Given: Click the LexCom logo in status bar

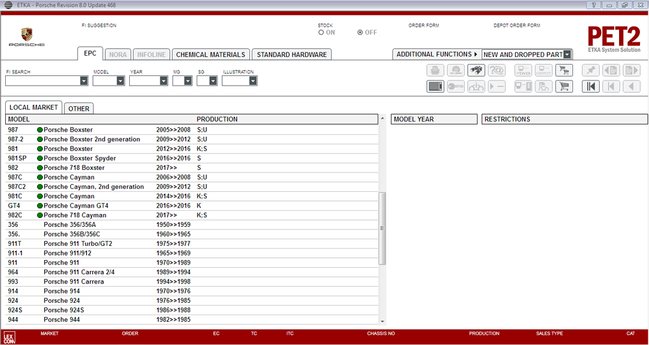Looking at the screenshot, I should click(9, 337).
